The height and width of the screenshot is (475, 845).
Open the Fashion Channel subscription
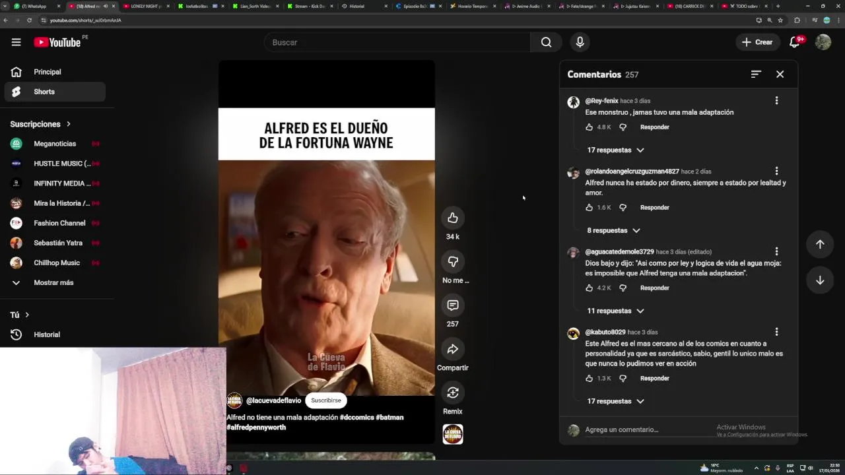(55, 223)
